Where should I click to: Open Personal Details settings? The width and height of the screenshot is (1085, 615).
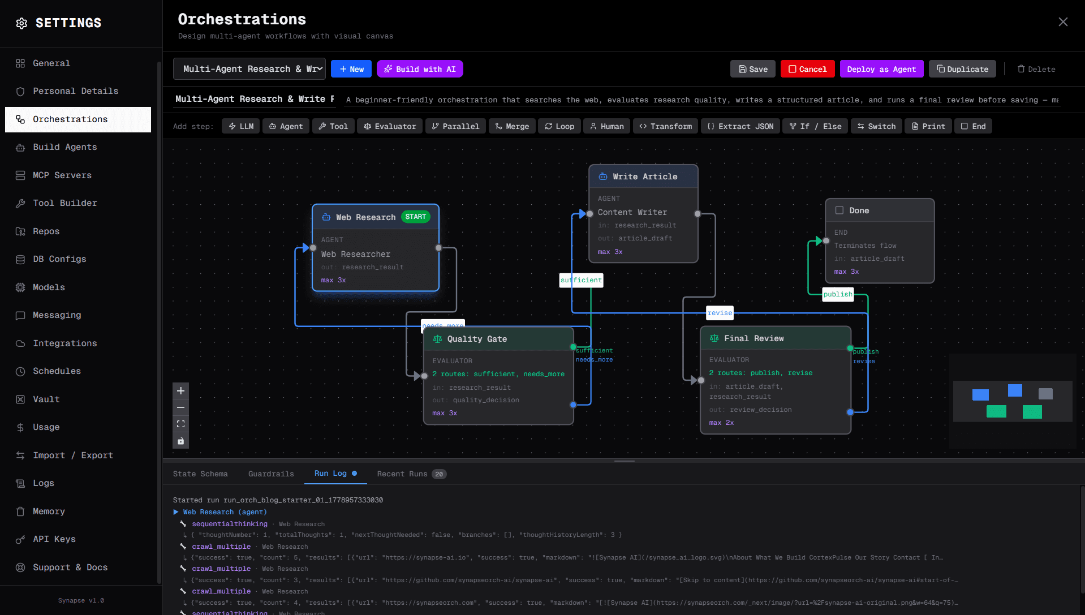[78, 91]
